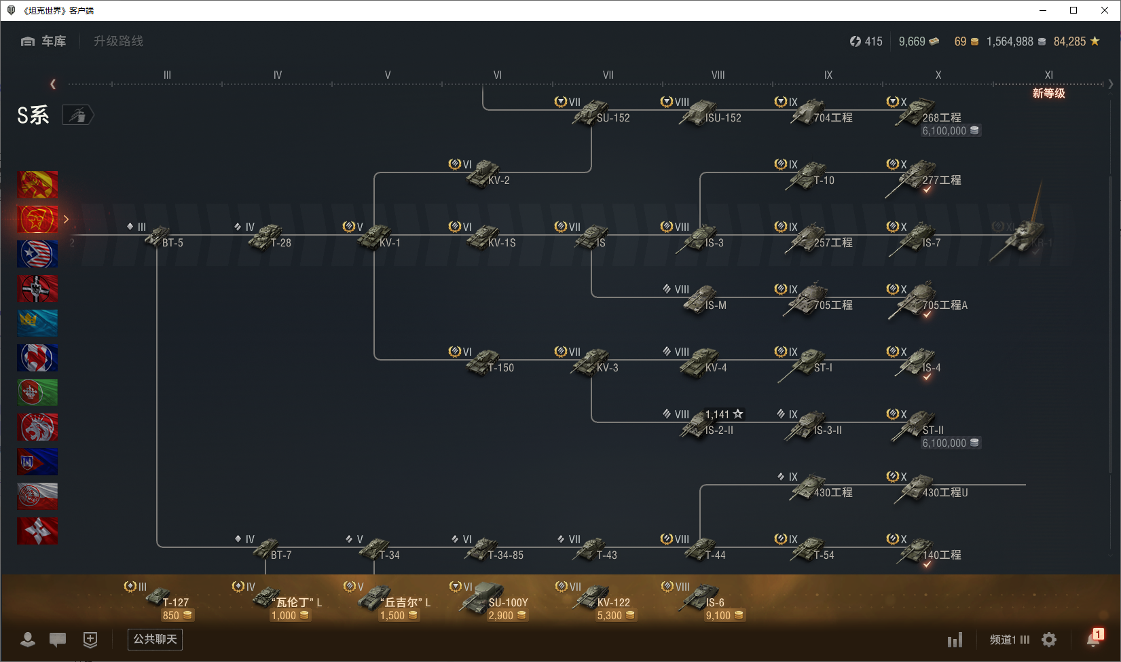Open the notification bell icon
The height and width of the screenshot is (662, 1121).
click(x=1094, y=638)
